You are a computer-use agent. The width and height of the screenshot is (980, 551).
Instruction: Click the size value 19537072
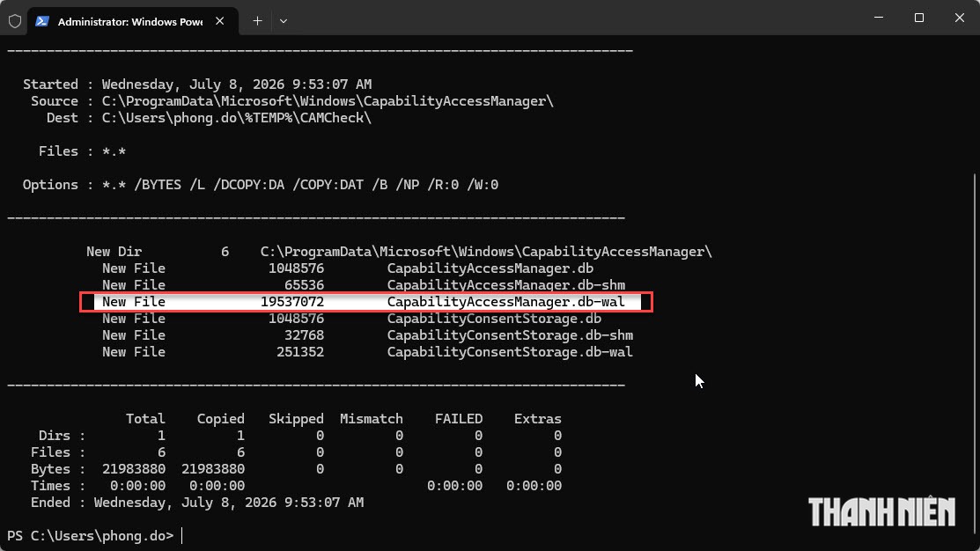tap(291, 302)
